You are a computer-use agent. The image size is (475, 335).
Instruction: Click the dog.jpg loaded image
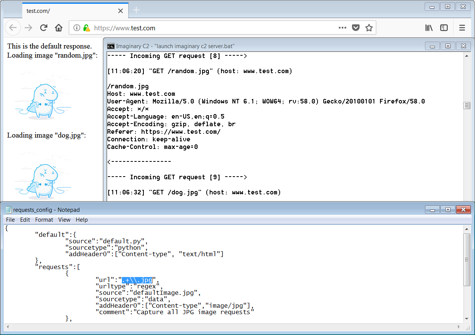[42, 175]
